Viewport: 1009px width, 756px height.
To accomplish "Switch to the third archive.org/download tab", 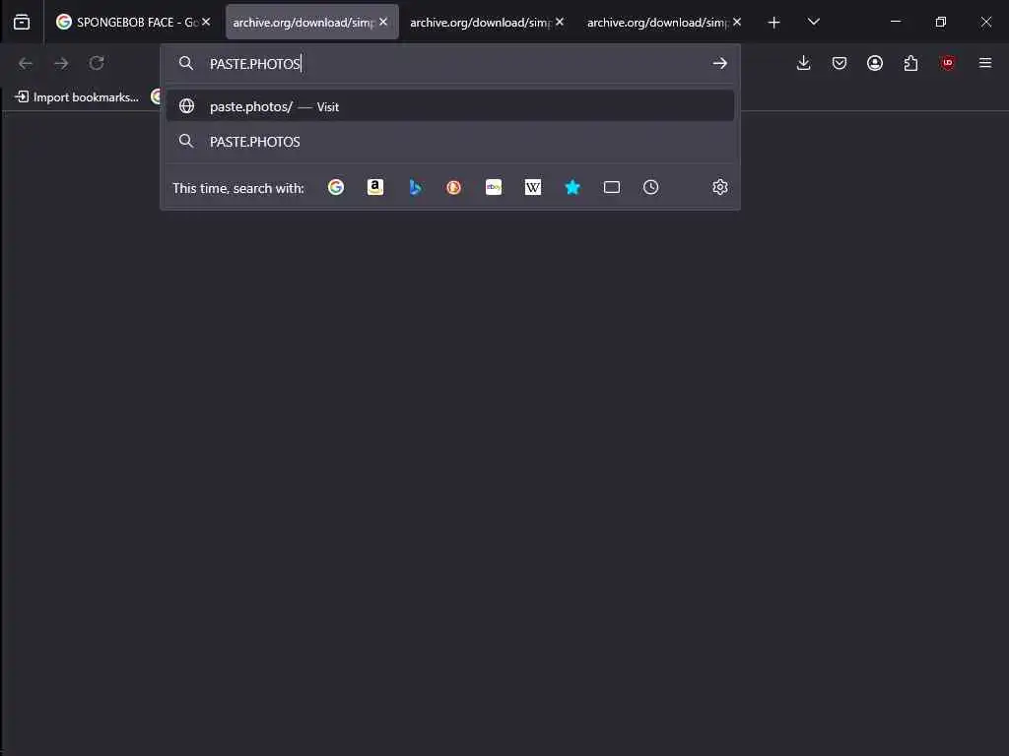I will click(x=664, y=23).
